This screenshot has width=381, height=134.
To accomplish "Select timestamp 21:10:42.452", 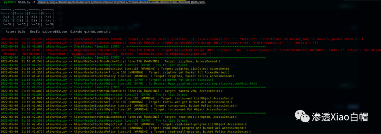I will tap(32, 124).
